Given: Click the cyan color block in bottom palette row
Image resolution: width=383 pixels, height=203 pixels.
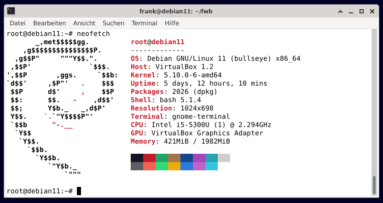Looking at the screenshot, I should (211, 166).
